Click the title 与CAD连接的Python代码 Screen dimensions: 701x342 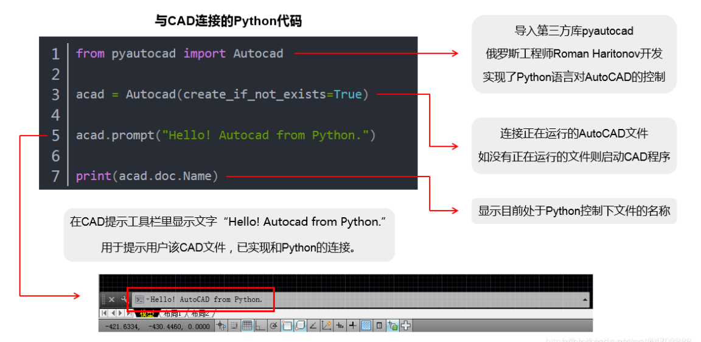(228, 21)
